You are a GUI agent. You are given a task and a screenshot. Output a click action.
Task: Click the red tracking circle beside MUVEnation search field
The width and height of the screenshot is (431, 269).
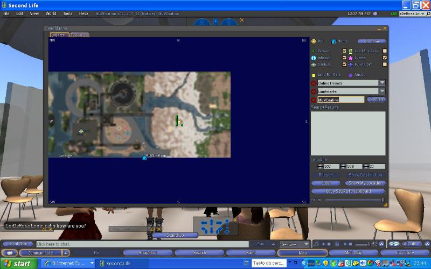(x=314, y=100)
